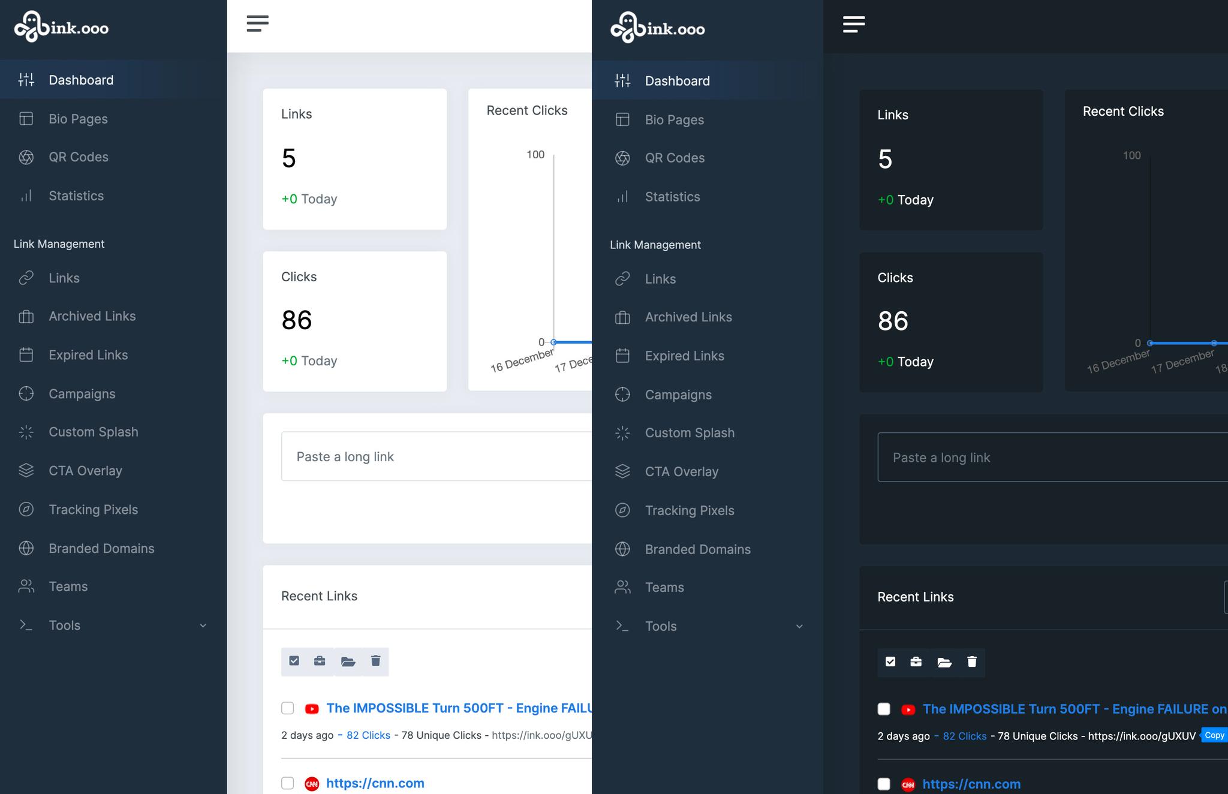The height and width of the screenshot is (794, 1228).
Task: Click the blue Copy button in dark panel
Action: click(1214, 735)
